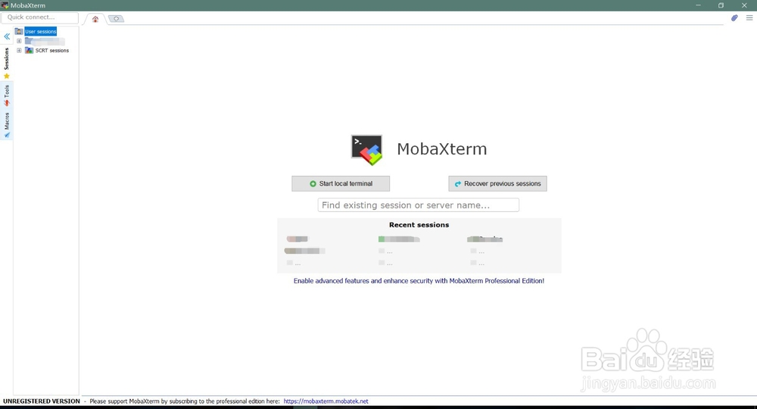Minimize the MobaXterm window

[698, 5]
